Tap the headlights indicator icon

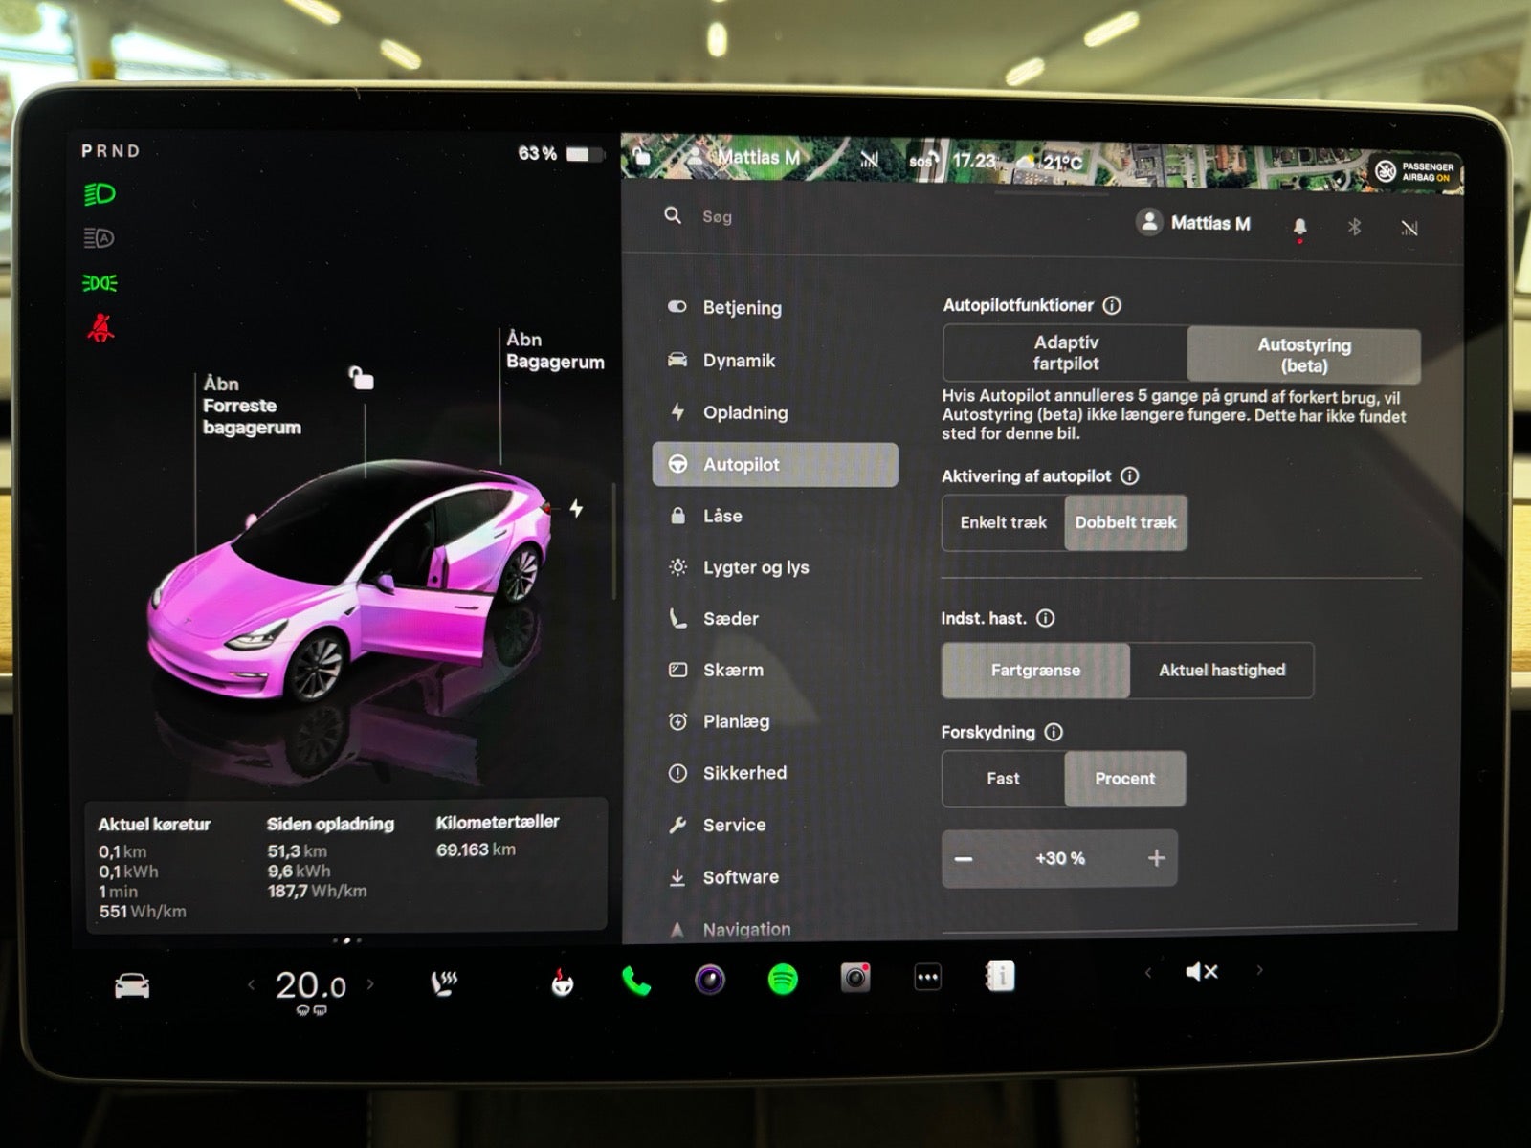100,194
